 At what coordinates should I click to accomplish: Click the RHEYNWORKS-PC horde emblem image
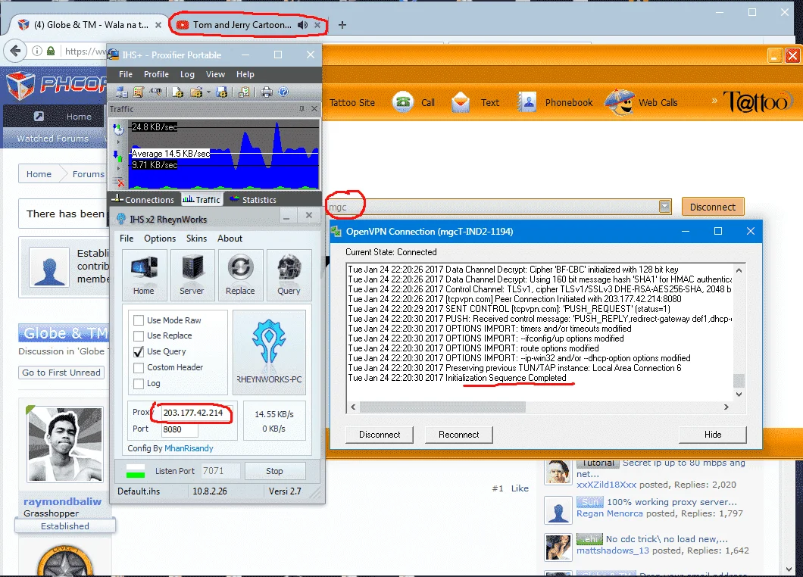(269, 352)
